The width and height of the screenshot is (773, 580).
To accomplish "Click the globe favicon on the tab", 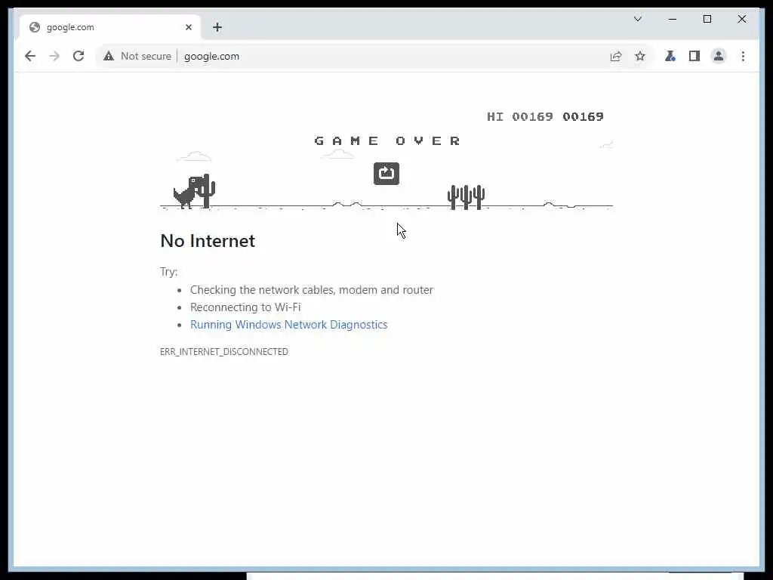I will point(35,27).
